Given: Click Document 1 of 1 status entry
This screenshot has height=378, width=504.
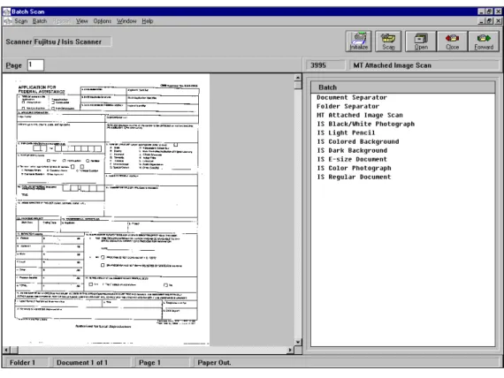Looking at the screenshot, I should 91,363.
